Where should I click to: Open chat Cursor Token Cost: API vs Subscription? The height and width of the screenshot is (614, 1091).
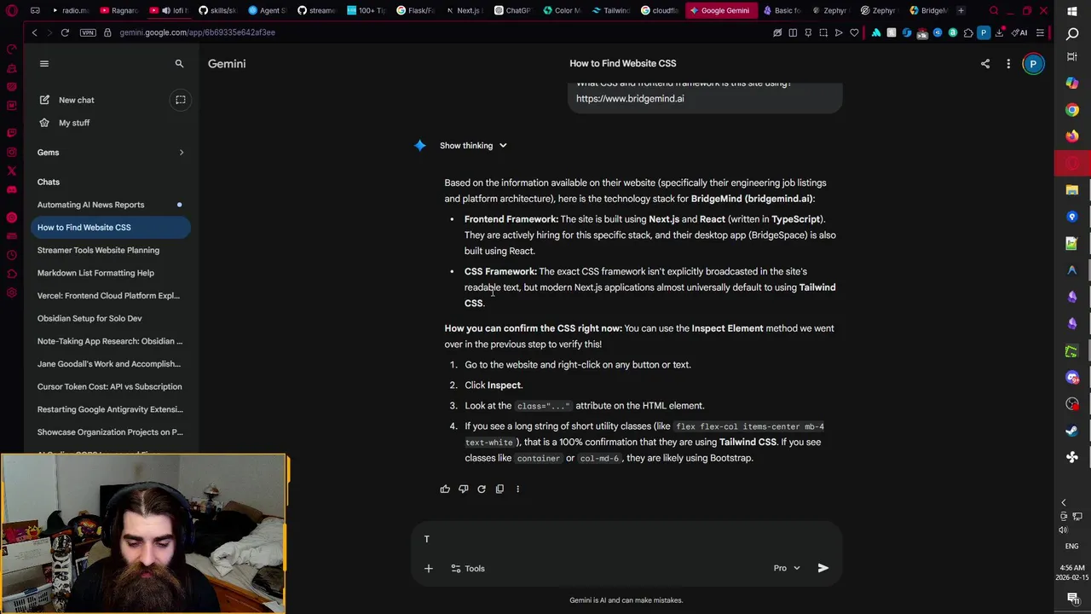(x=111, y=386)
